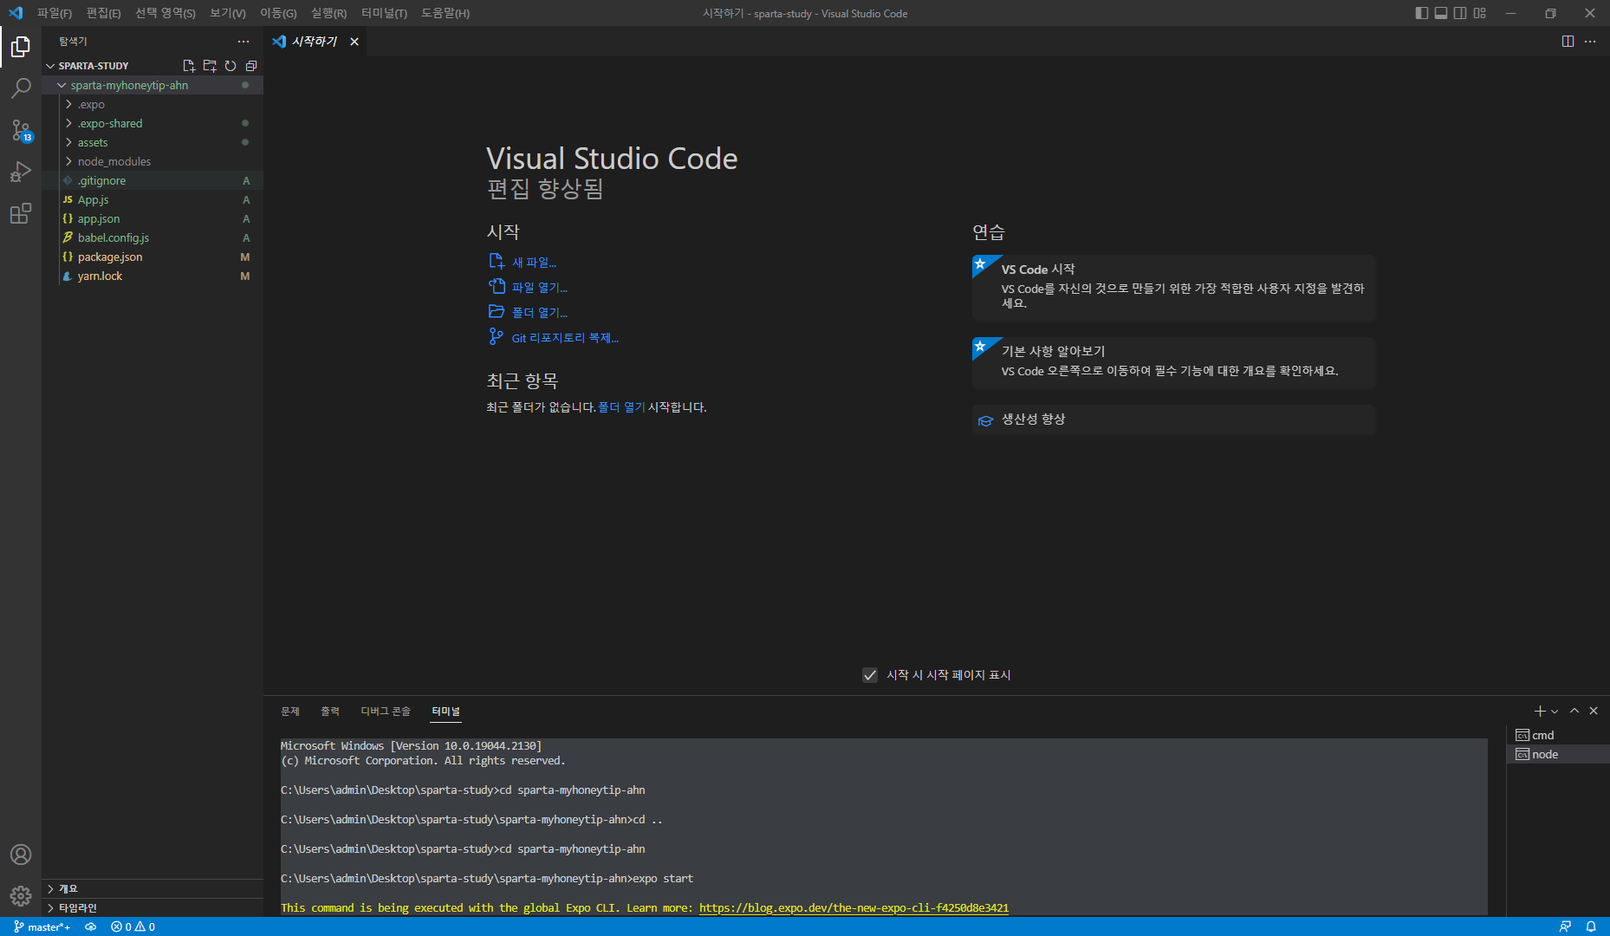Open the 보기(V) menu
This screenshot has width=1610, height=936.
(228, 13)
